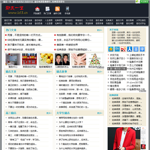Open story mentioning 20年前的1999年
The width and height of the screenshot is (150, 150).
tap(75, 90)
